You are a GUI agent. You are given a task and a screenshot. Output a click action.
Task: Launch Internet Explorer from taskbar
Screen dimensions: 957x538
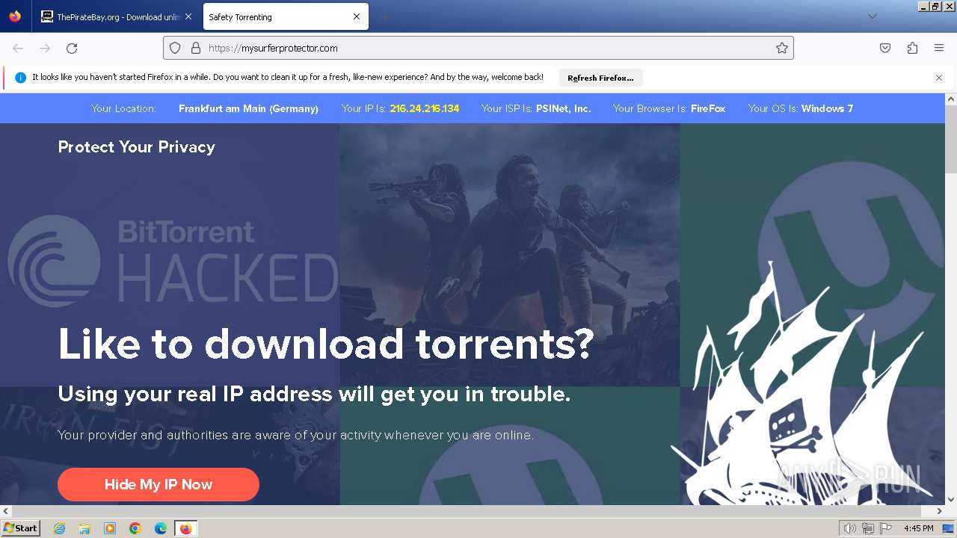coord(60,528)
